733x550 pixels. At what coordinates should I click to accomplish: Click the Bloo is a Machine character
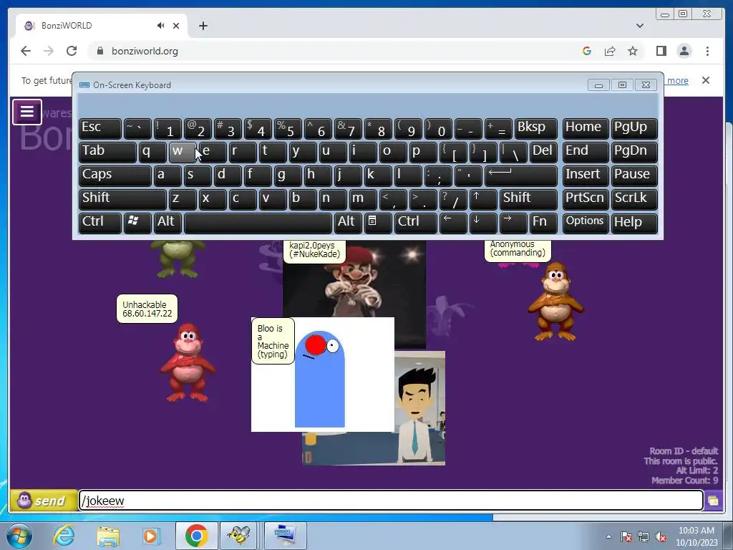(x=320, y=379)
